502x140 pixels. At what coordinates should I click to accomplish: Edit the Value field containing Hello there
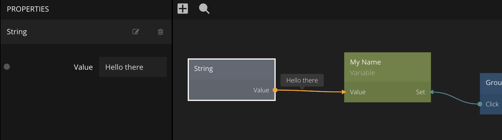(133, 67)
